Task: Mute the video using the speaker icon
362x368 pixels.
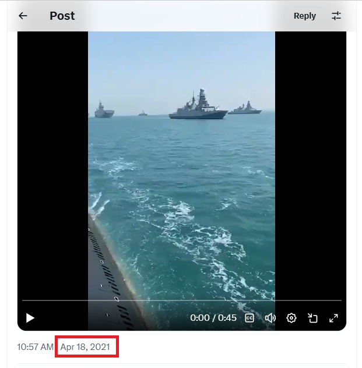Action: [270, 318]
